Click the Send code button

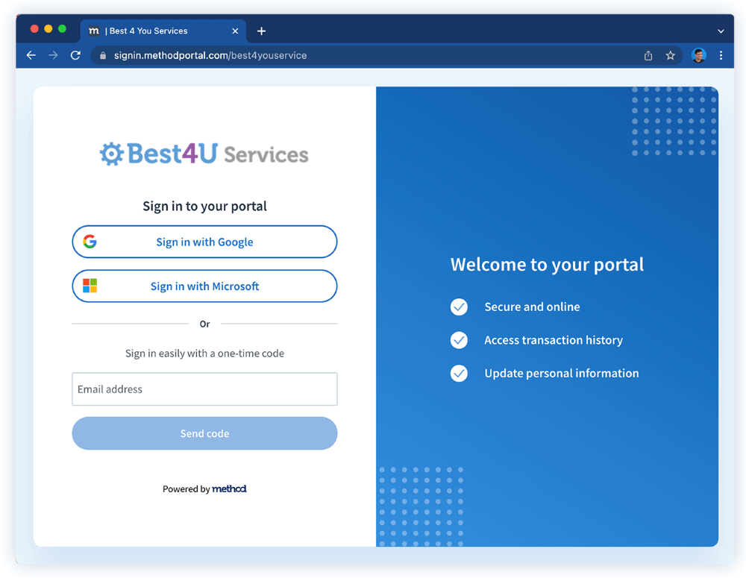204,433
